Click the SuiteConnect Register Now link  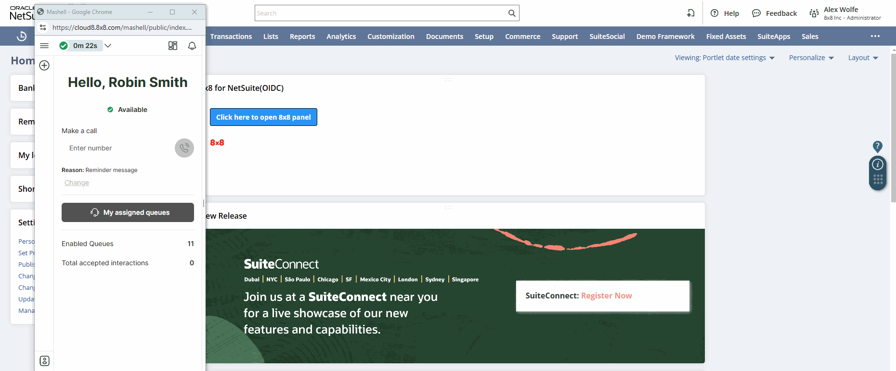606,296
